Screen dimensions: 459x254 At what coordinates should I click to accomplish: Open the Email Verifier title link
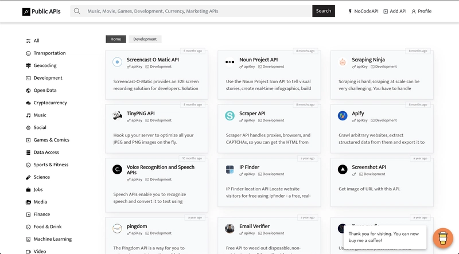click(x=254, y=226)
